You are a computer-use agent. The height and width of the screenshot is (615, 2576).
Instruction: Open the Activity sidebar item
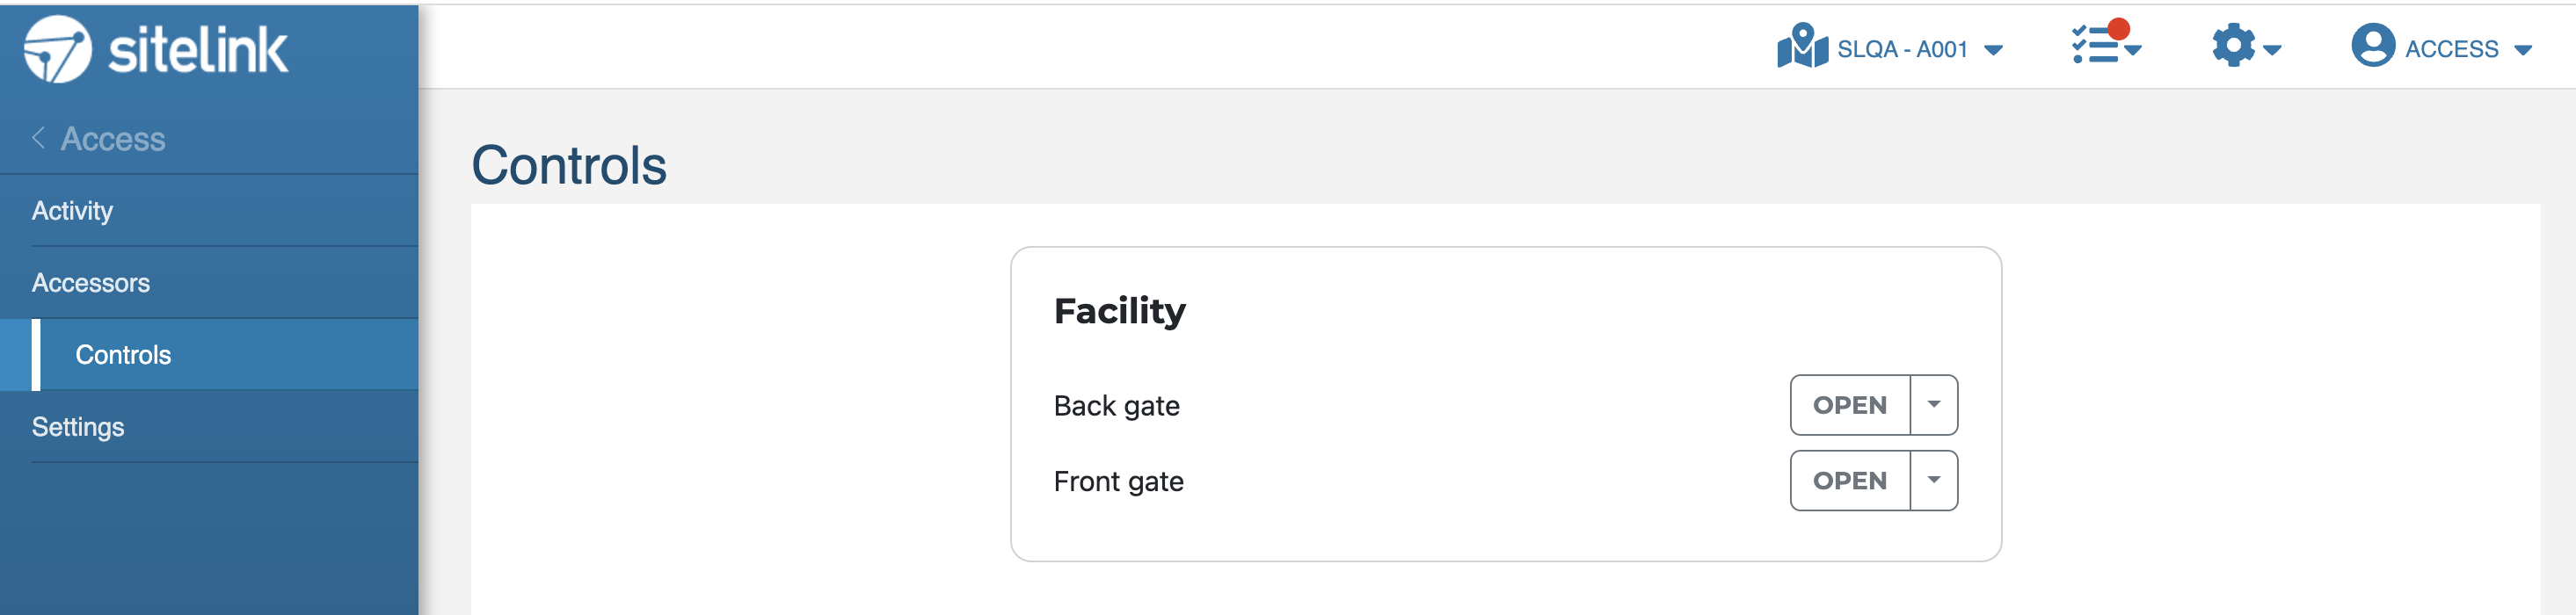pyautogui.click(x=209, y=211)
